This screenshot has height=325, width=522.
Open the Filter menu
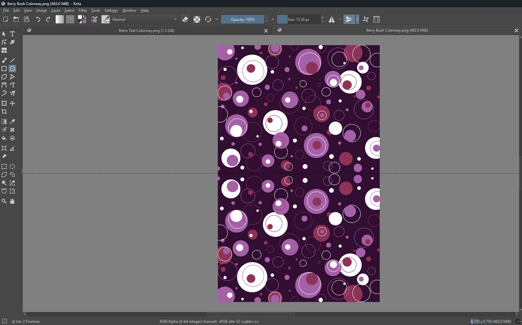[x=83, y=10]
